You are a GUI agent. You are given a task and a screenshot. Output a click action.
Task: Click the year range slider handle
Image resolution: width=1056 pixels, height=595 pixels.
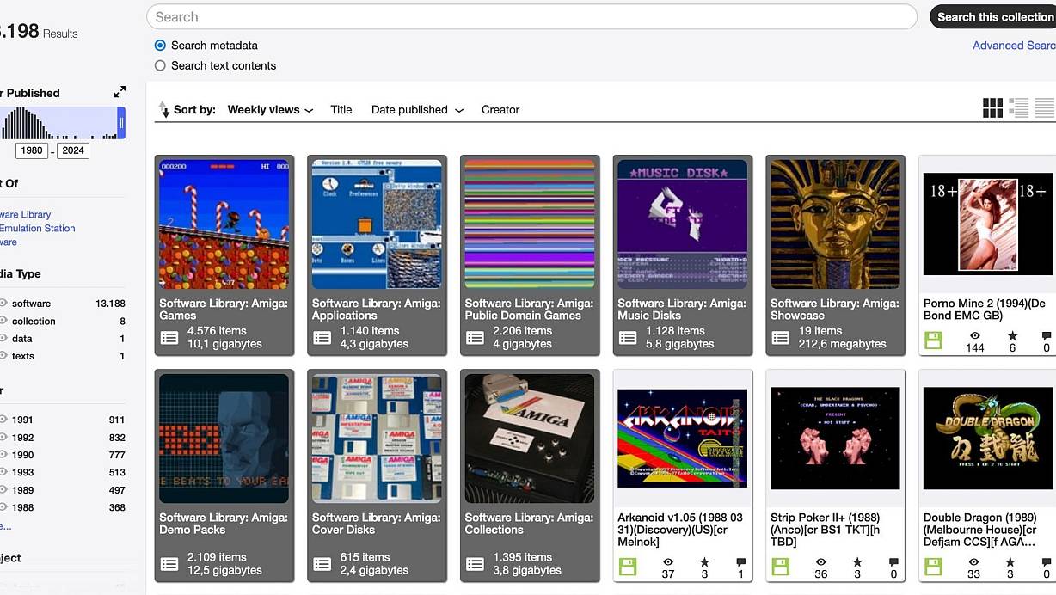click(121, 124)
